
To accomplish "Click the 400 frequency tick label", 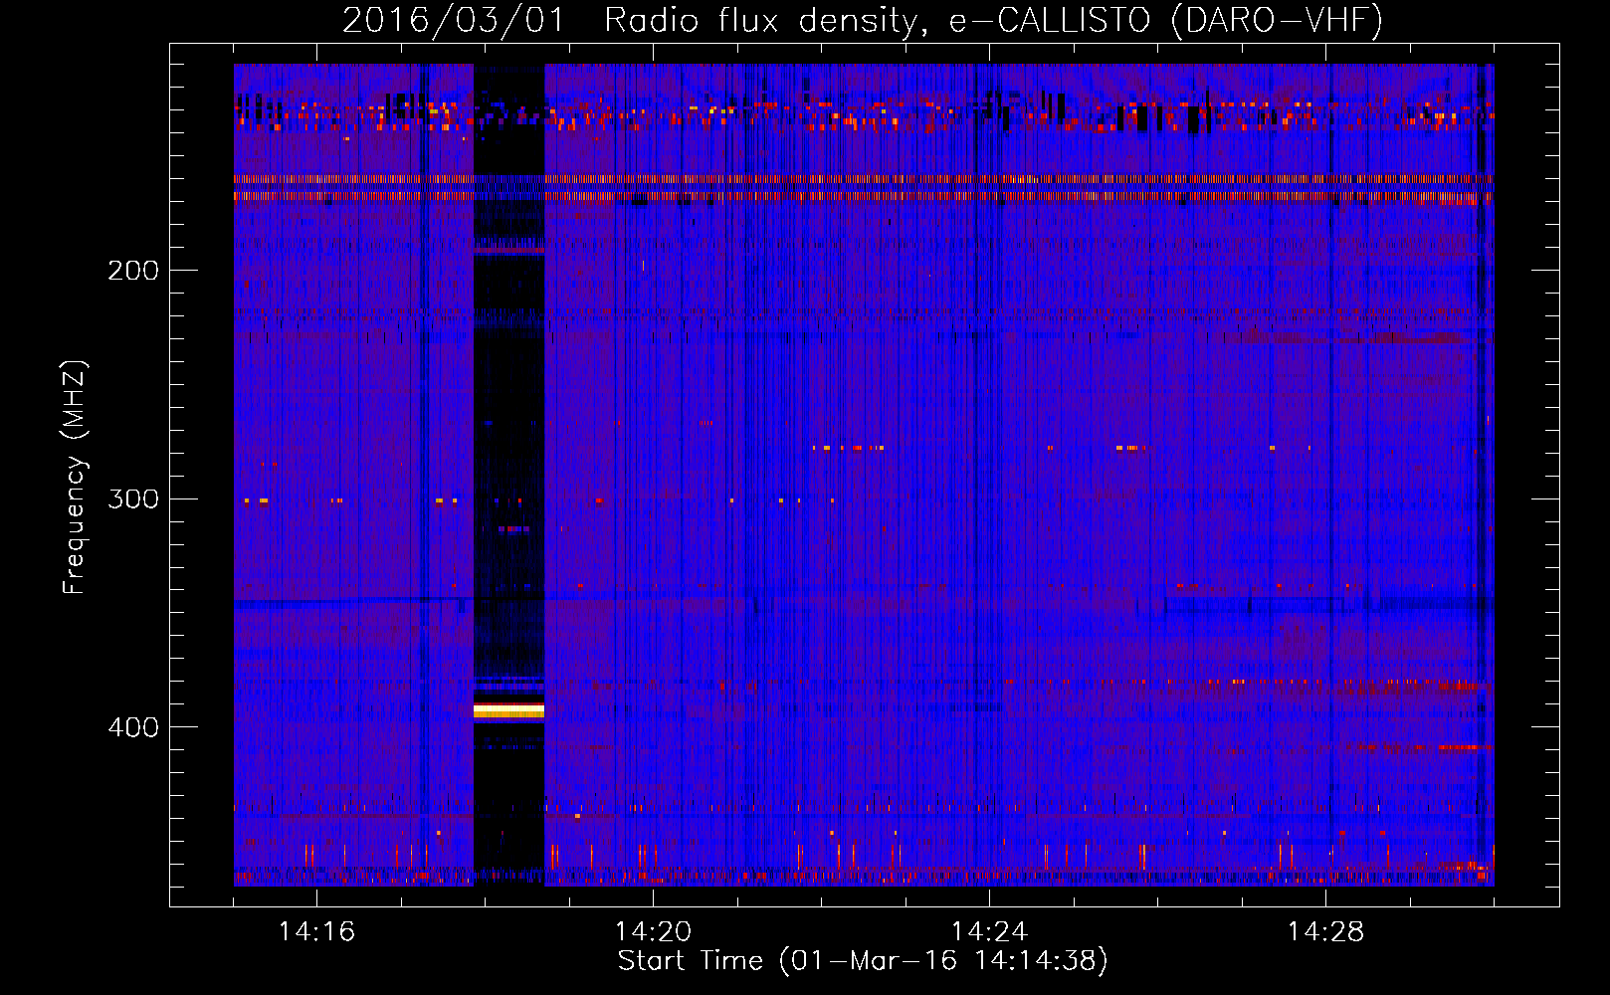I will (133, 727).
